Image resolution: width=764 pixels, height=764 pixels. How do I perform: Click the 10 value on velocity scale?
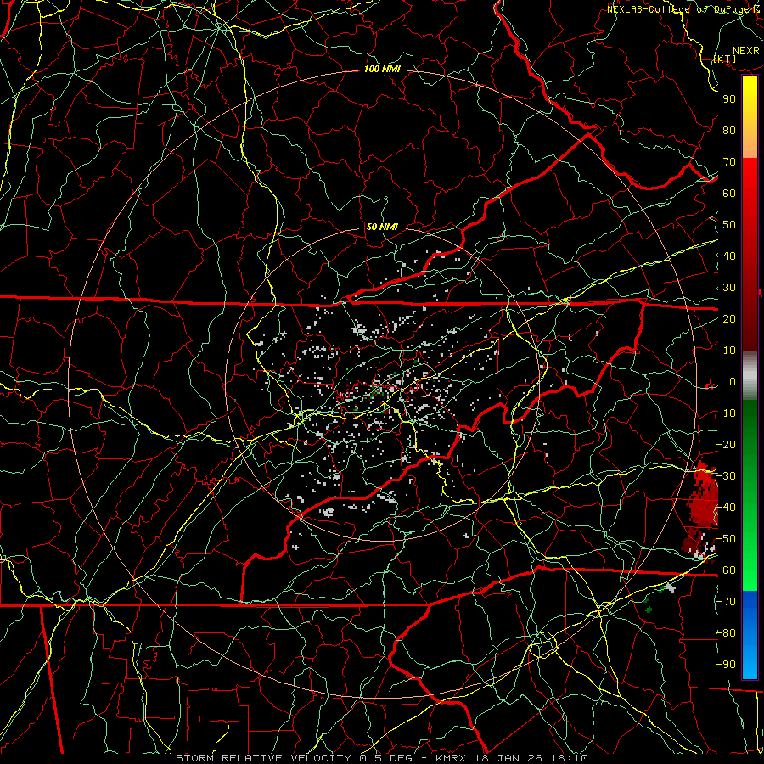[x=729, y=351]
